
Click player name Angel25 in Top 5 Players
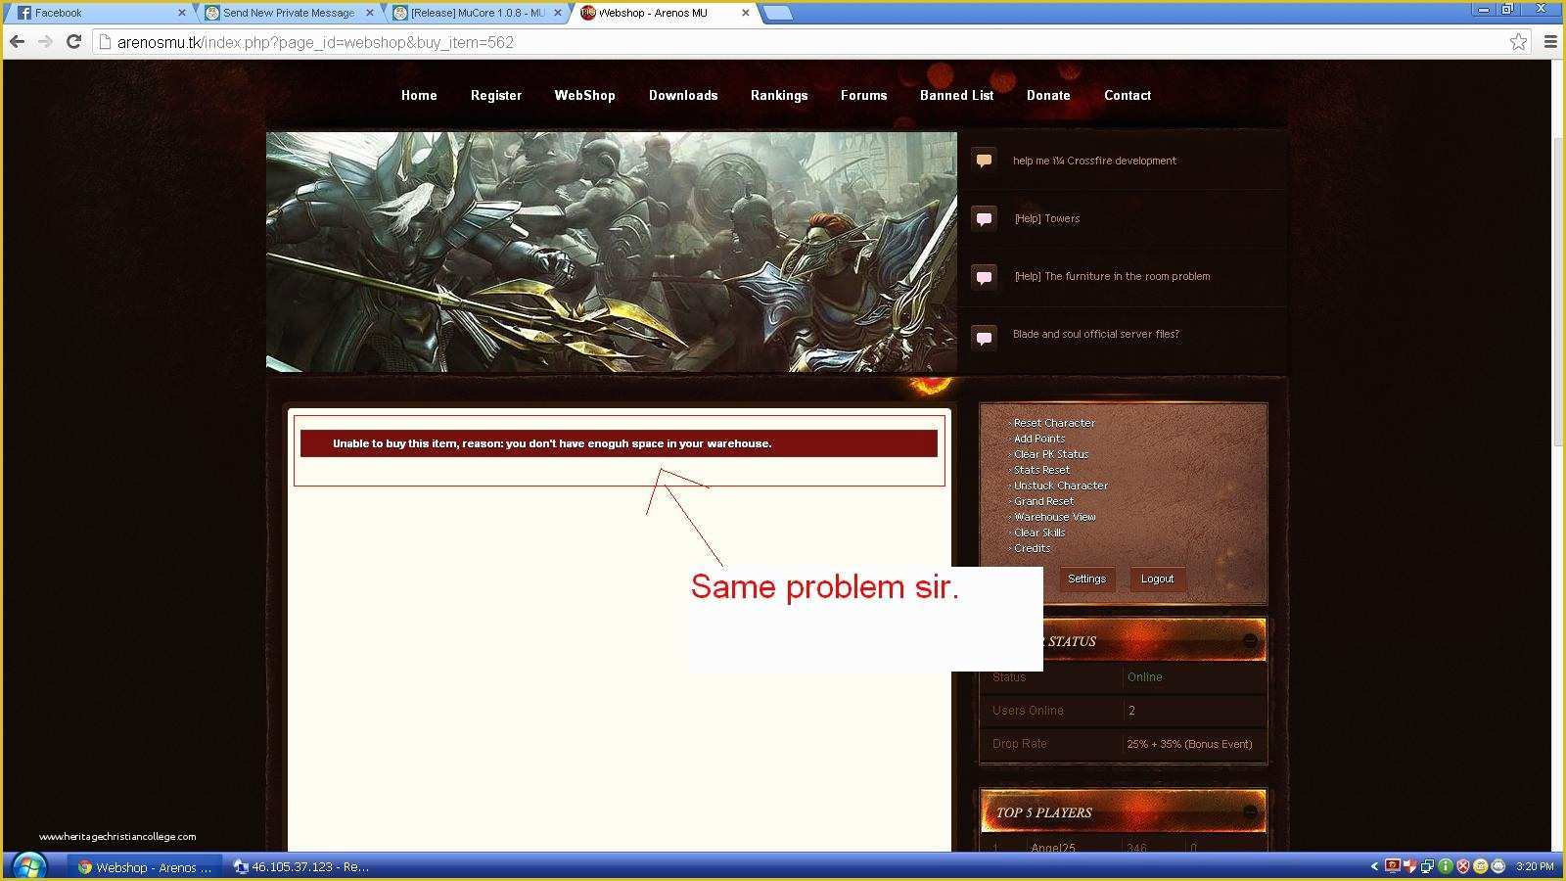coord(1052,848)
